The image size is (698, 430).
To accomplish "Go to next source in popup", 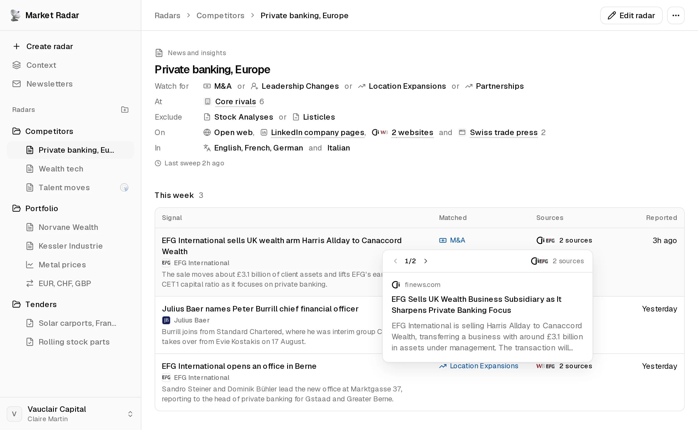I will pyautogui.click(x=425, y=261).
